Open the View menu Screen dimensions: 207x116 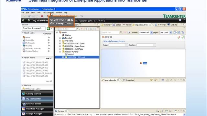point(33,13)
